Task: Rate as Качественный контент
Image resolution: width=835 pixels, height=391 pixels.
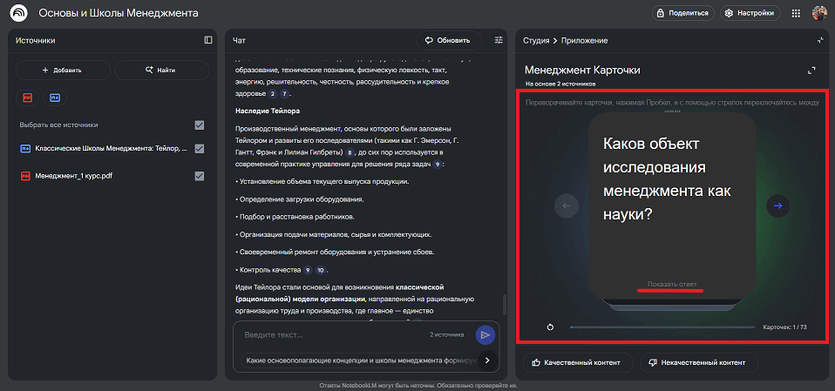Action: pos(578,362)
